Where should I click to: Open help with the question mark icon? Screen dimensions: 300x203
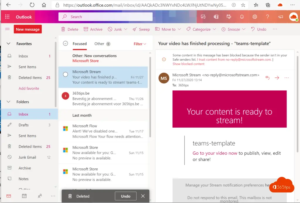267,17
